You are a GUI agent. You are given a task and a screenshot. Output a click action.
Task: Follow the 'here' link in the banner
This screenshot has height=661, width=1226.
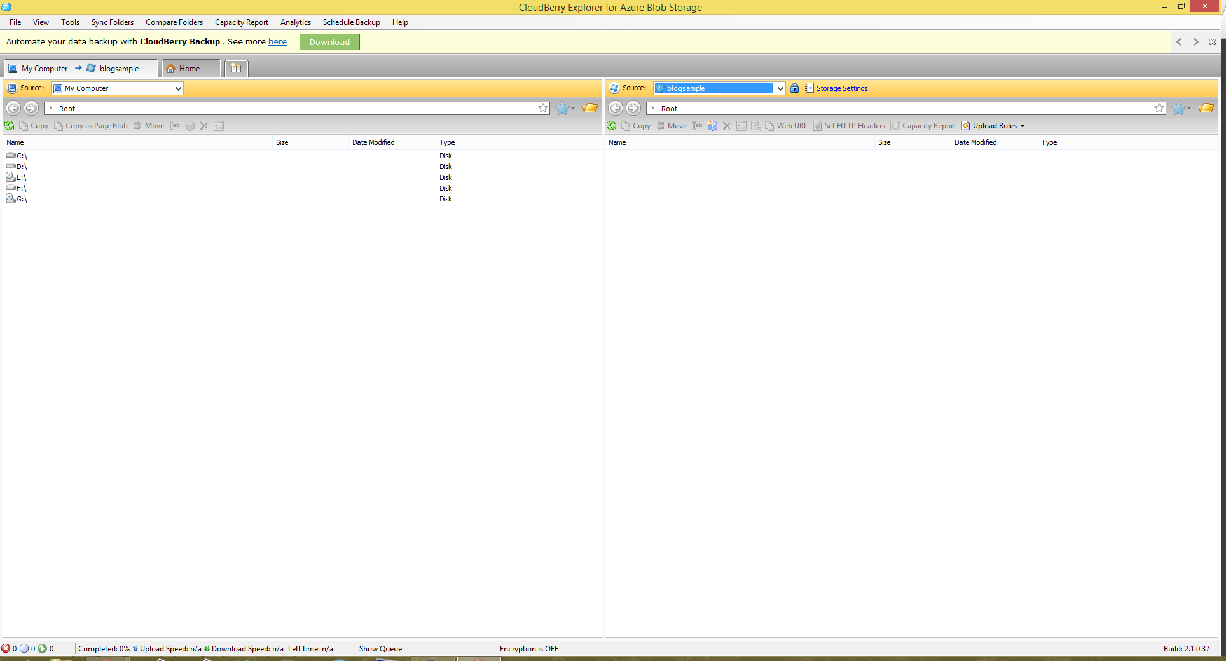click(277, 42)
